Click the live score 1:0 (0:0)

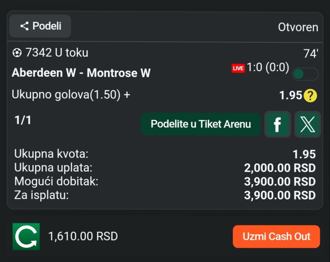coord(268,68)
